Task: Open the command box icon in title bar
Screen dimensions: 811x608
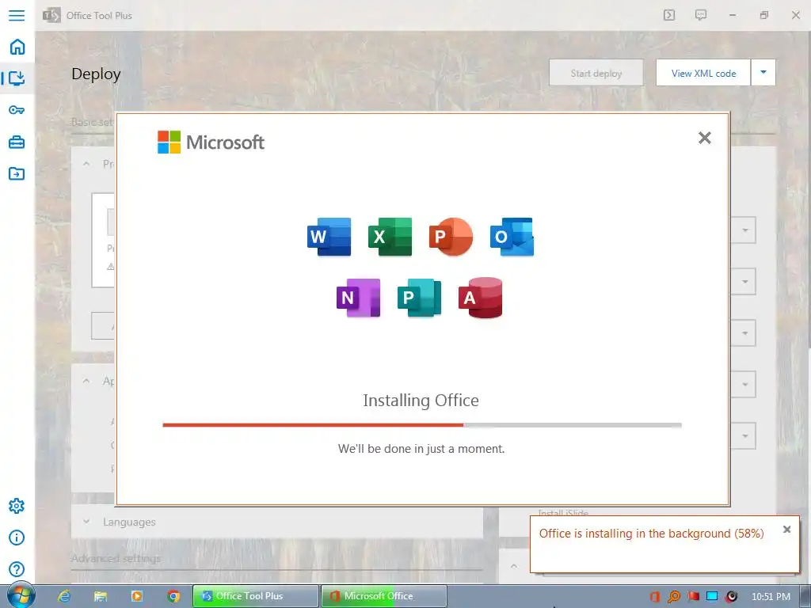Action: click(669, 15)
